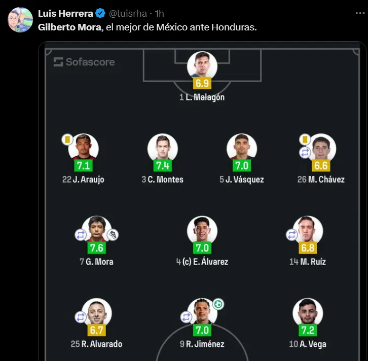368x361 pixels.
Task: Click the J. Vásquez name label
Action: coord(245,179)
